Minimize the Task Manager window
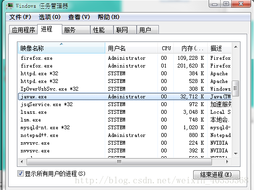The width and height of the screenshot is (254, 190). [214, 4]
